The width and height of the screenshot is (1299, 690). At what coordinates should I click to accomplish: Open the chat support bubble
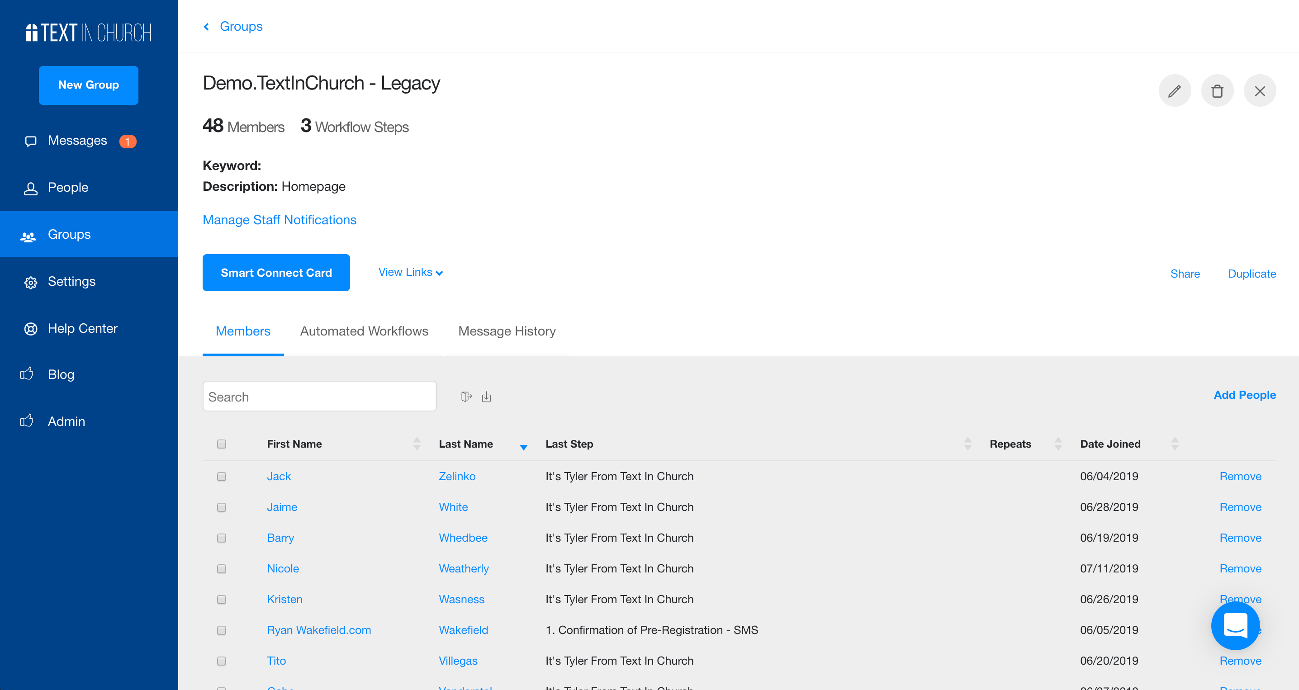[1235, 625]
